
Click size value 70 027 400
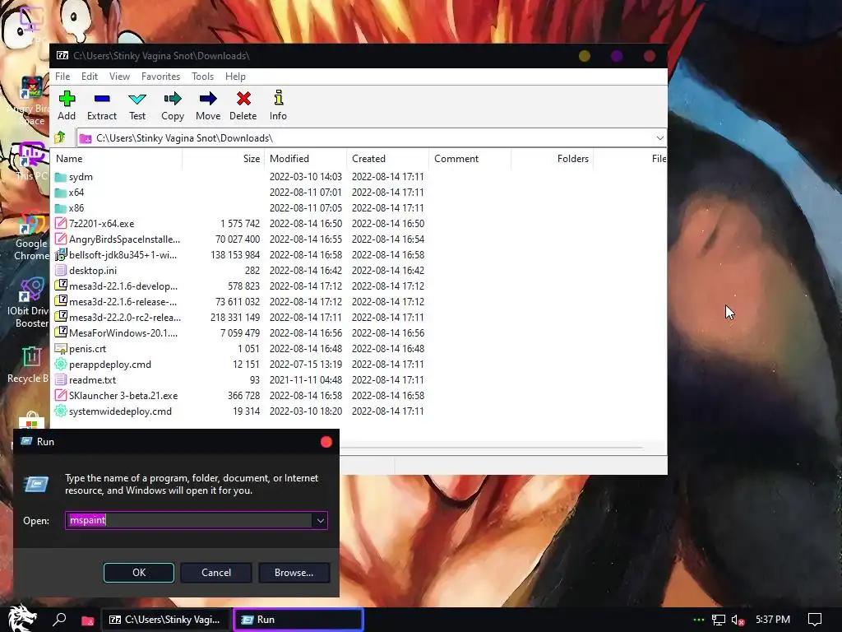point(238,239)
